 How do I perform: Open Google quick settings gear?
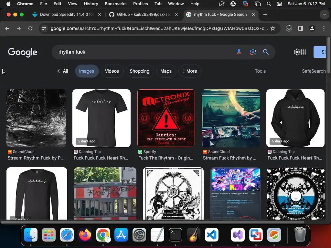tap(297, 52)
